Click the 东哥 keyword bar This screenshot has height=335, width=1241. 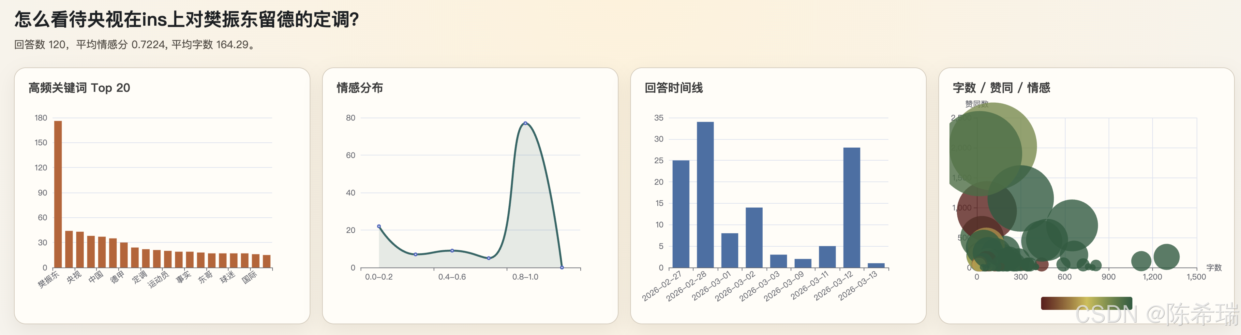(x=212, y=260)
